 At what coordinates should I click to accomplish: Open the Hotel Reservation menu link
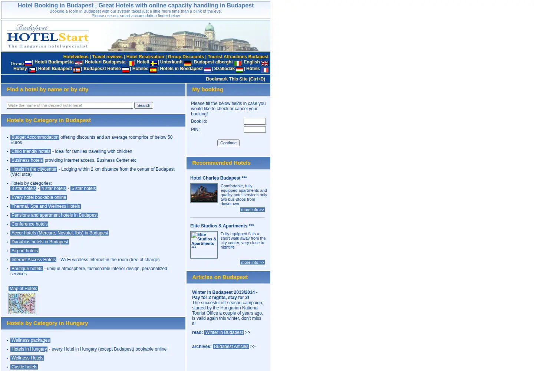(145, 57)
